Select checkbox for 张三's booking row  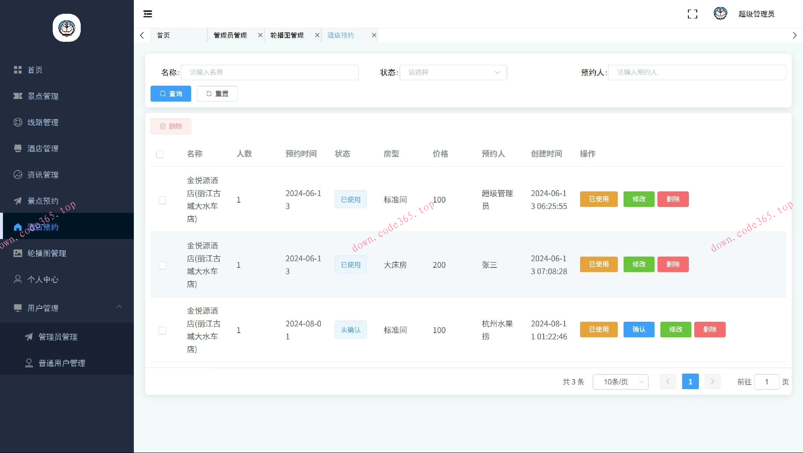(x=162, y=265)
